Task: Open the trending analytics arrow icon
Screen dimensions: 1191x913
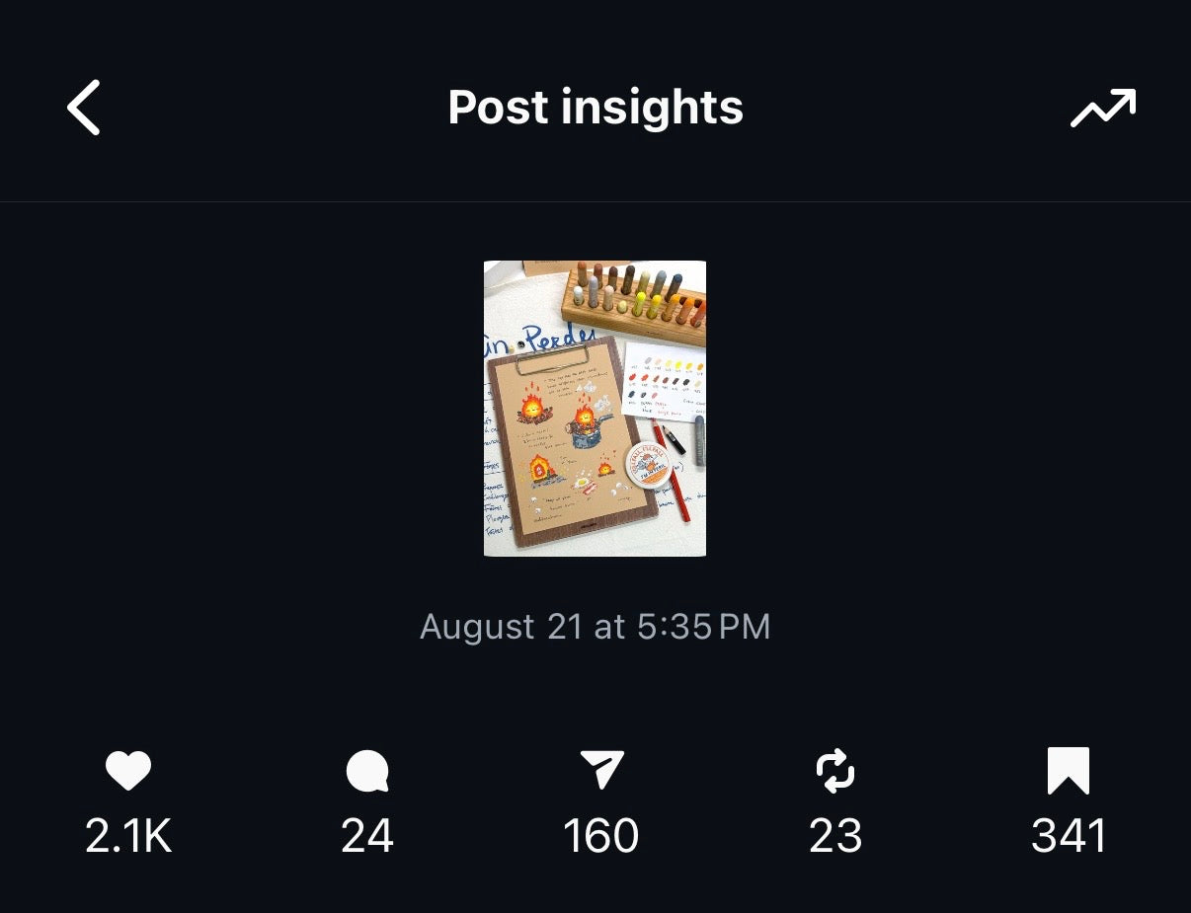Action: (x=1103, y=108)
